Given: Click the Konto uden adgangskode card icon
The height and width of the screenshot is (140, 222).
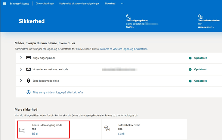Looking at the screenshot, I should (22, 130).
